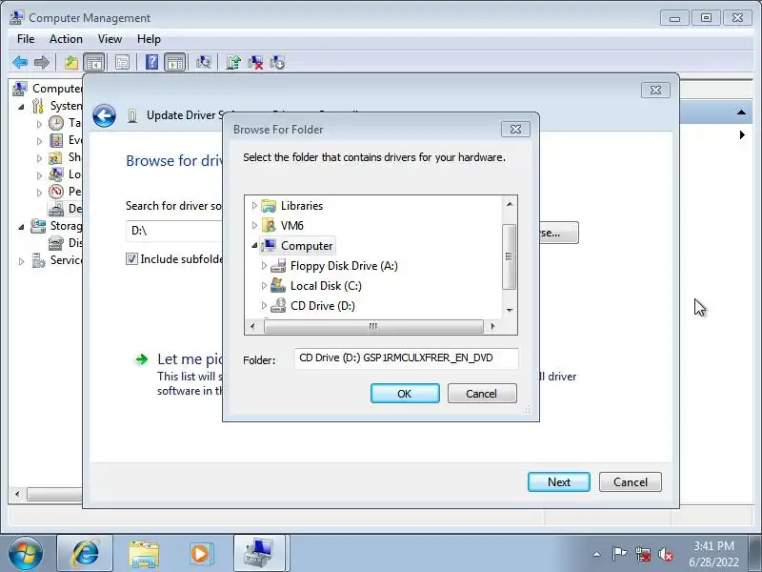
Task: Expand the Libraries node
Action: pyautogui.click(x=254, y=206)
